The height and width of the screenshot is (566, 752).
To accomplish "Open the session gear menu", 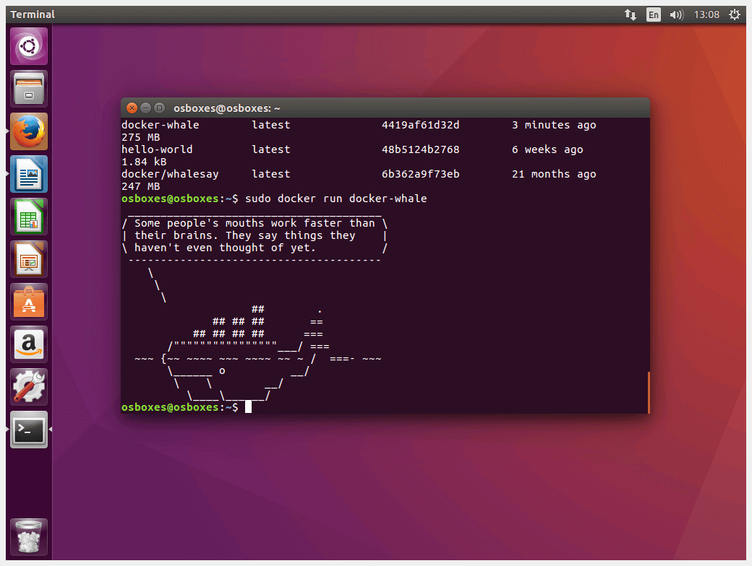I will 735,14.
